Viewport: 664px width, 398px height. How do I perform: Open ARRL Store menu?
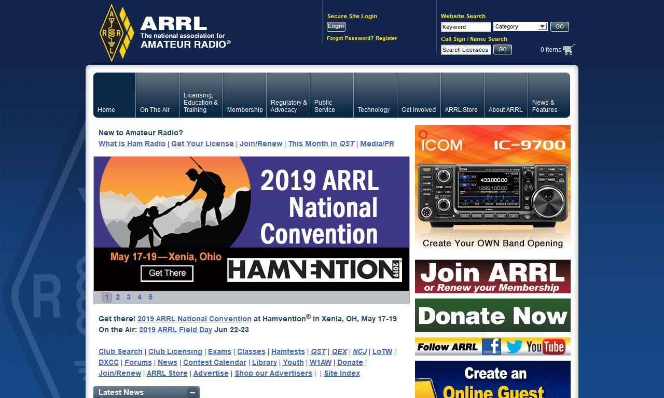tap(463, 95)
